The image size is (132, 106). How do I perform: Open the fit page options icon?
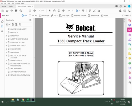click(77, 11)
